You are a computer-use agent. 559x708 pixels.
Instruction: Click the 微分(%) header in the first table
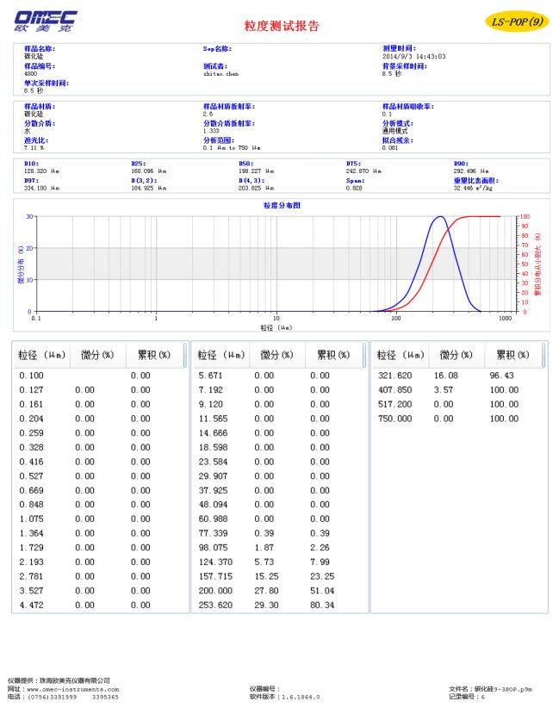pyautogui.click(x=96, y=355)
